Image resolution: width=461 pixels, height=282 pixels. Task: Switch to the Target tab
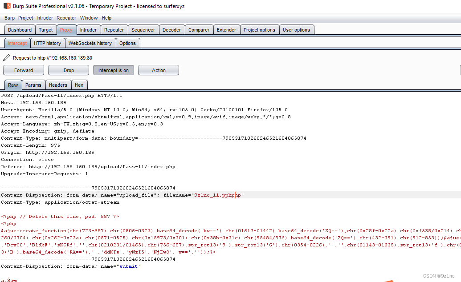(x=45, y=30)
